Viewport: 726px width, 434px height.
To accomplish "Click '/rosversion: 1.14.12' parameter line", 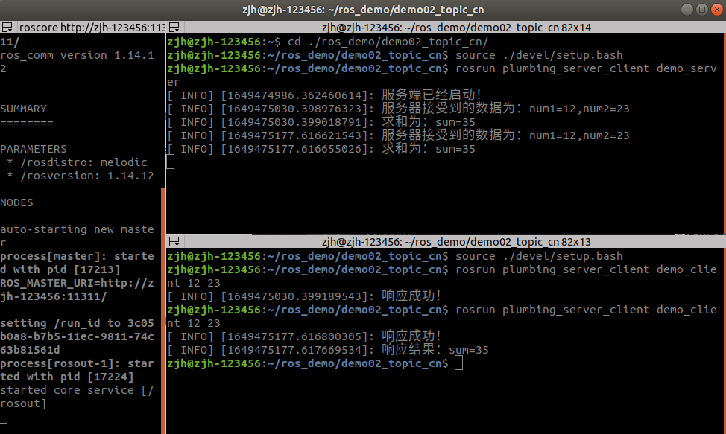I will pyautogui.click(x=81, y=176).
